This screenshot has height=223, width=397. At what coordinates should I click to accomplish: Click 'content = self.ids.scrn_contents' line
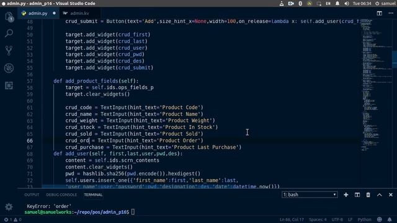click(112, 160)
